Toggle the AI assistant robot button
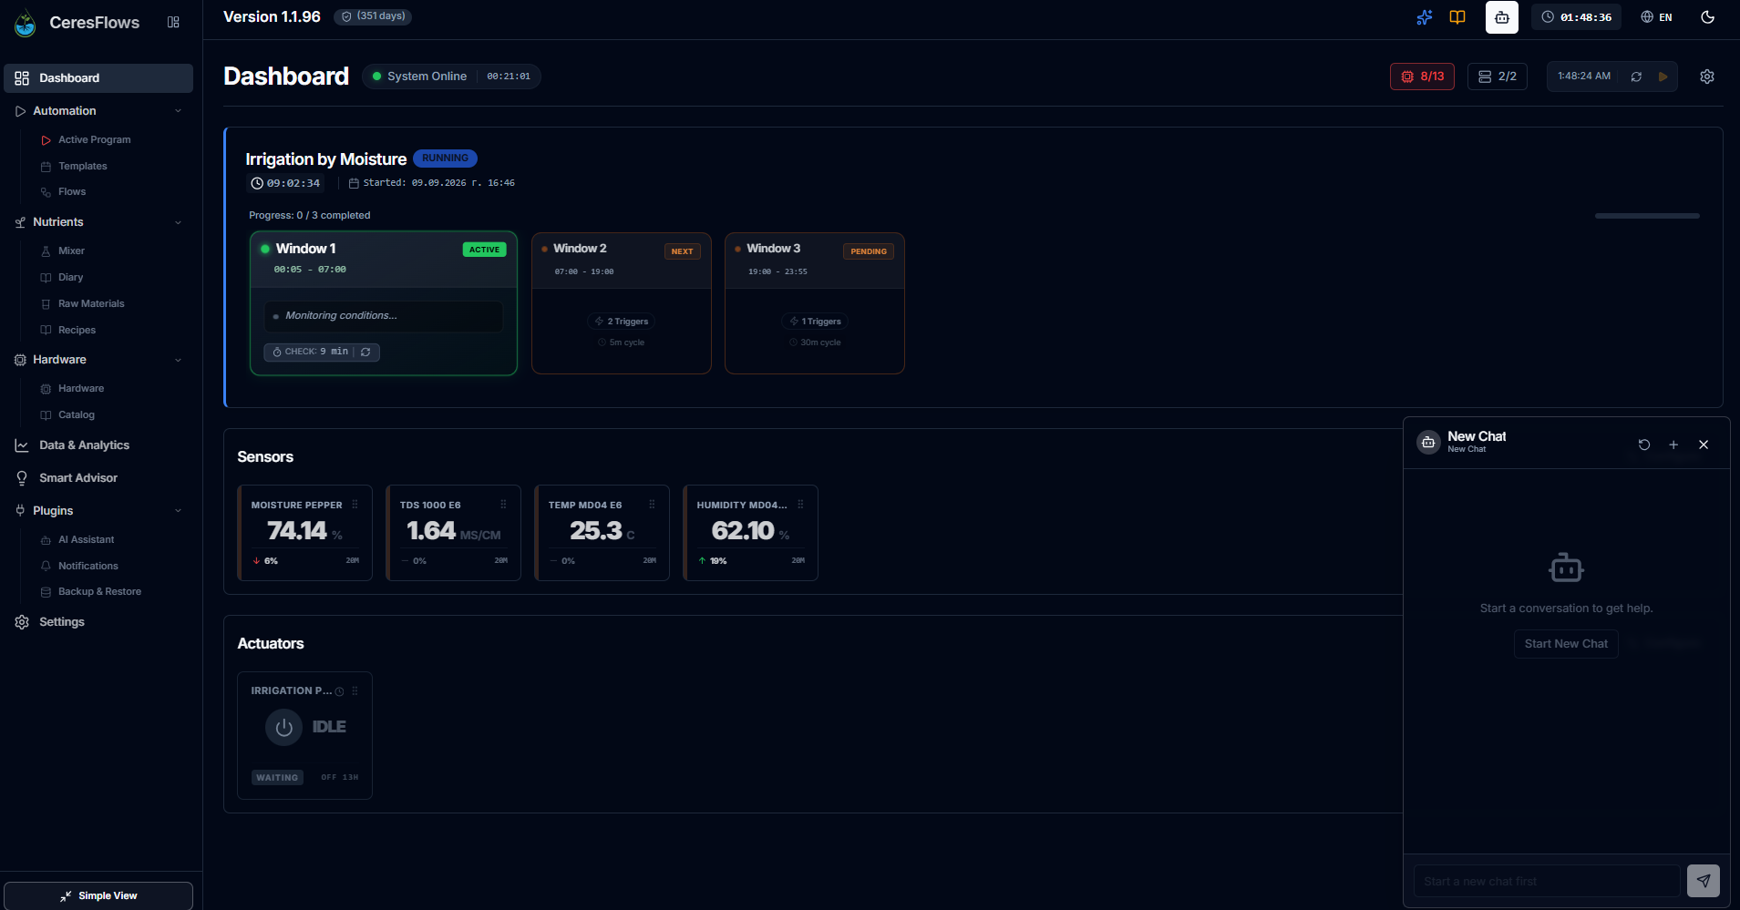 pyautogui.click(x=1502, y=17)
